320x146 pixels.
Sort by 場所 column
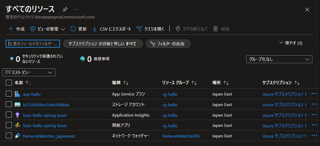coord(220,83)
